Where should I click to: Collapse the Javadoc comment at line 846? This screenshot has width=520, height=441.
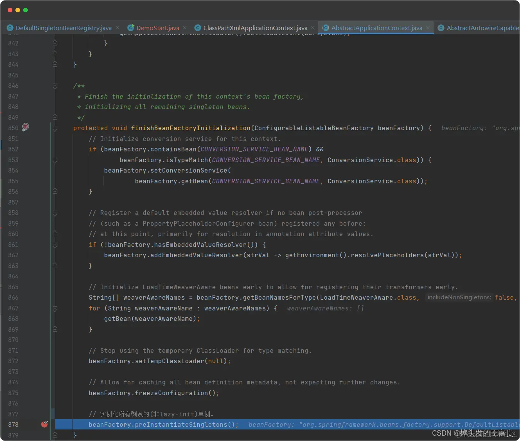pyautogui.click(x=55, y=86)
